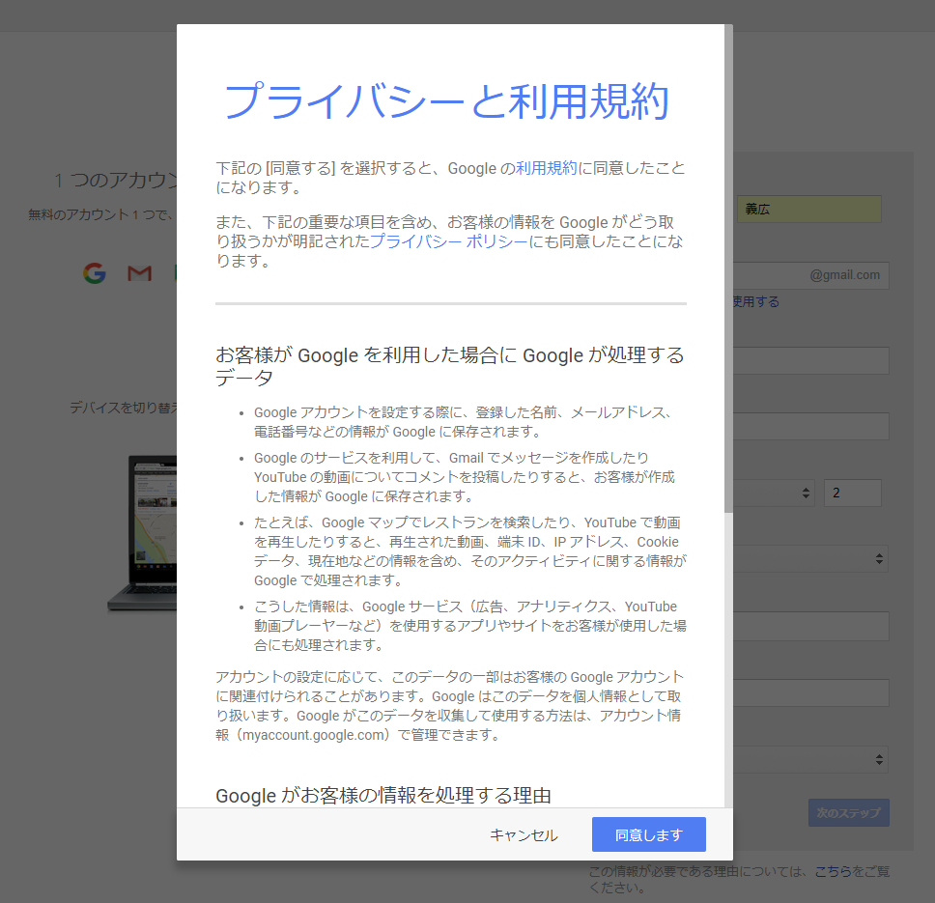Click the laptop image in background page
The image size is (935, 903).
click(x=142, y=533)
